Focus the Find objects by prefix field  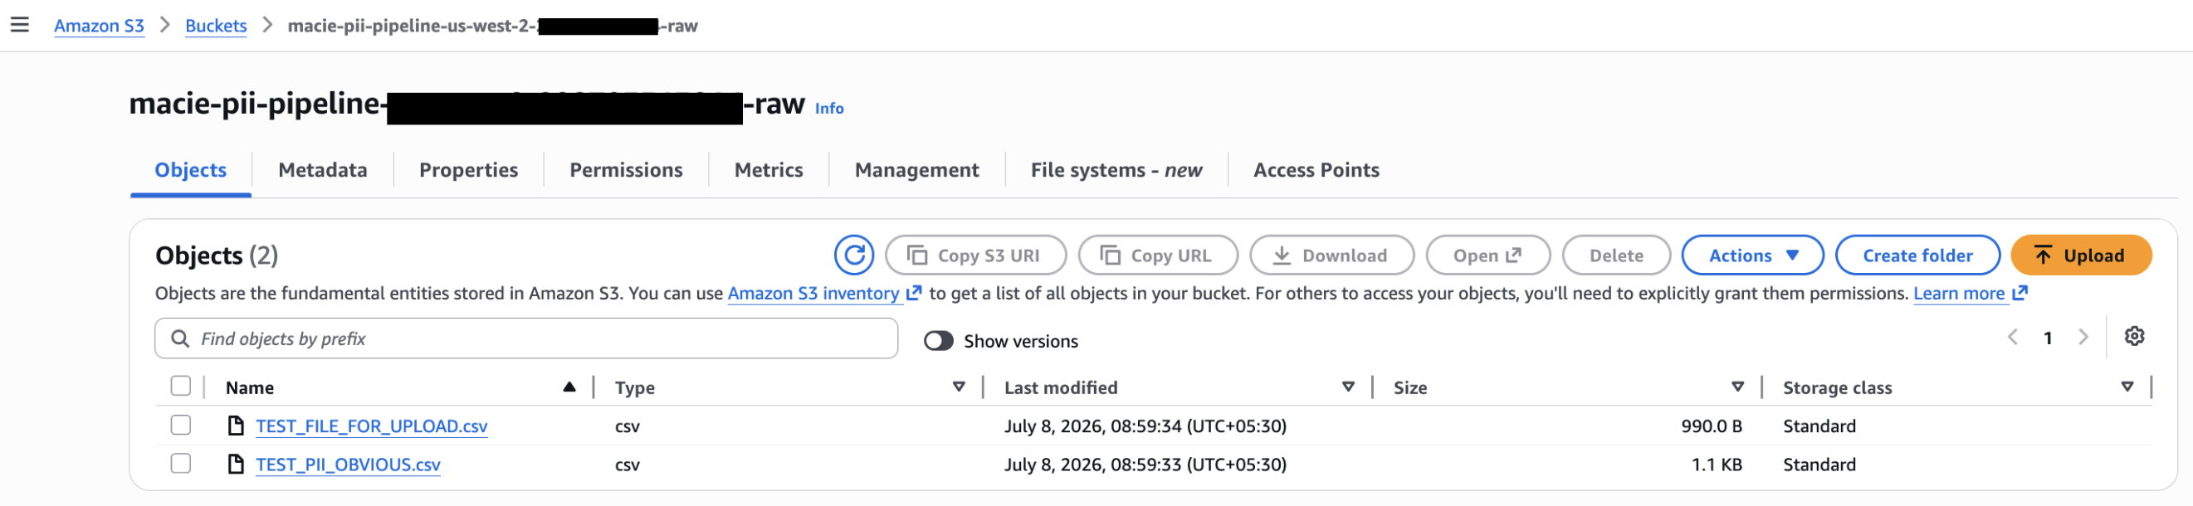click(526, 338)
